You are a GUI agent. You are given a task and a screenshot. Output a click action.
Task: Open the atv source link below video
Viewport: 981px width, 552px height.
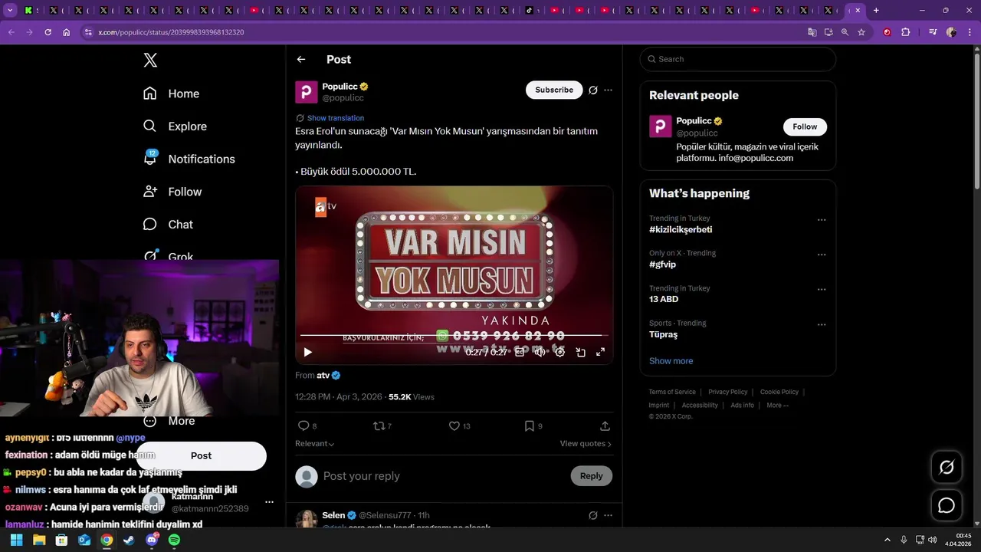328,375
